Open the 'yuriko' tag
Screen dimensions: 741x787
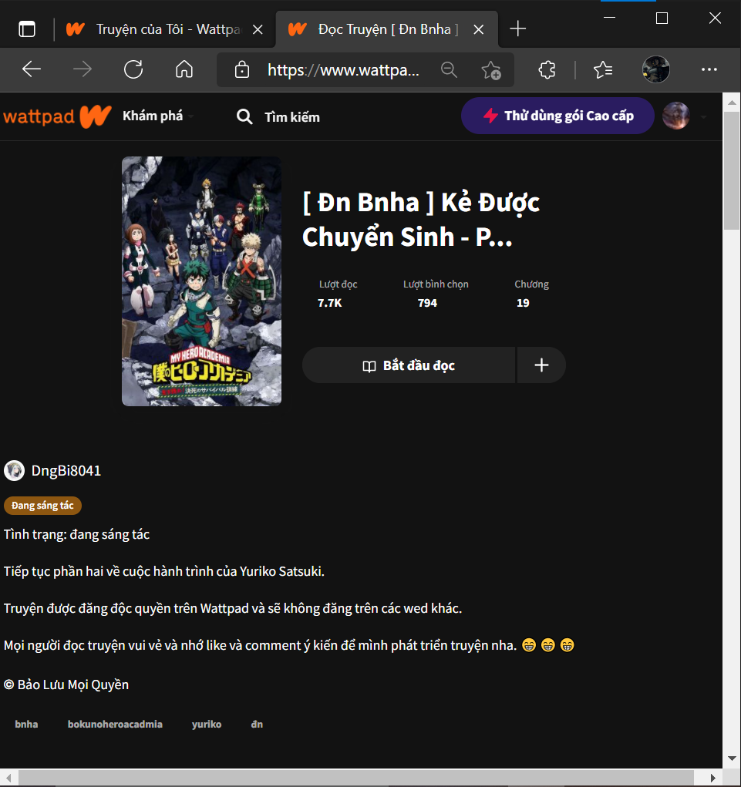(207, 725)
